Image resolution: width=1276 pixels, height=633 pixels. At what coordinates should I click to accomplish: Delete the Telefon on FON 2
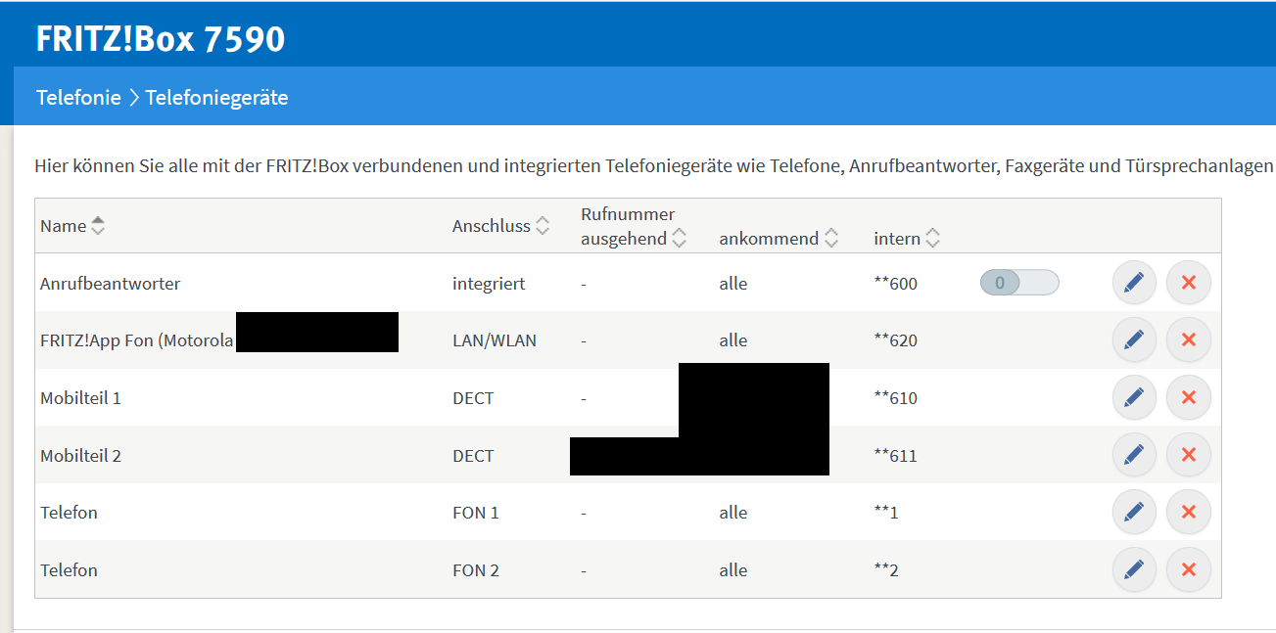(x=1189, y=569)
